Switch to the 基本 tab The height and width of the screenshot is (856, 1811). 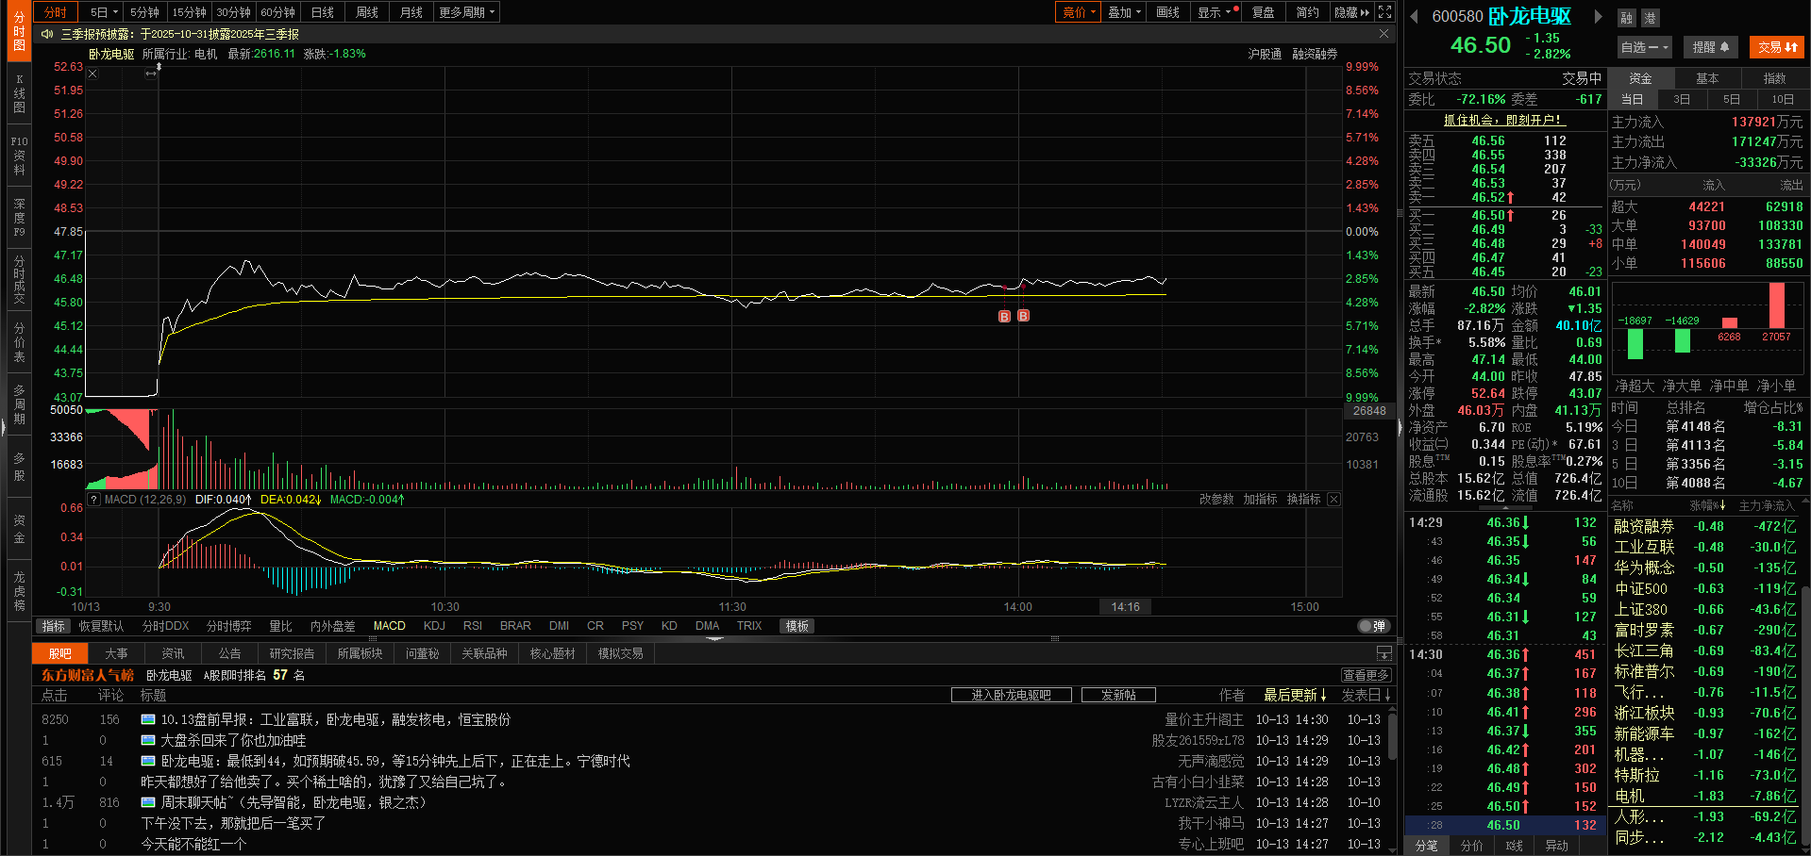coord(1707,78)
